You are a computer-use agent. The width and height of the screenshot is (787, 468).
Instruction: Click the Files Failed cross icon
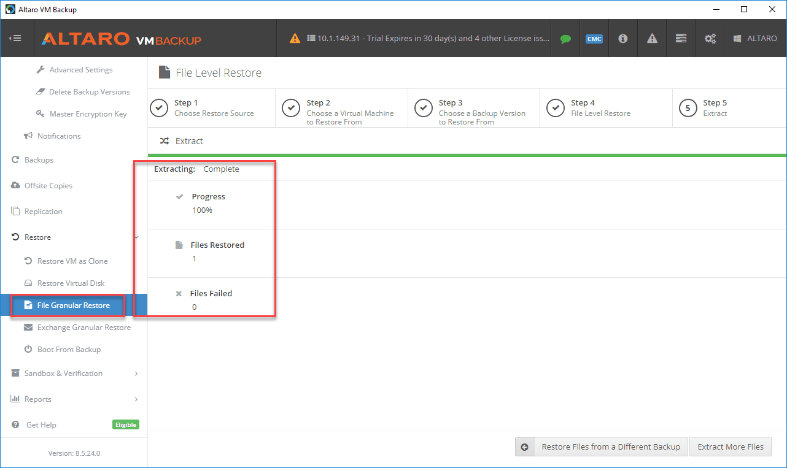(179, 294)
